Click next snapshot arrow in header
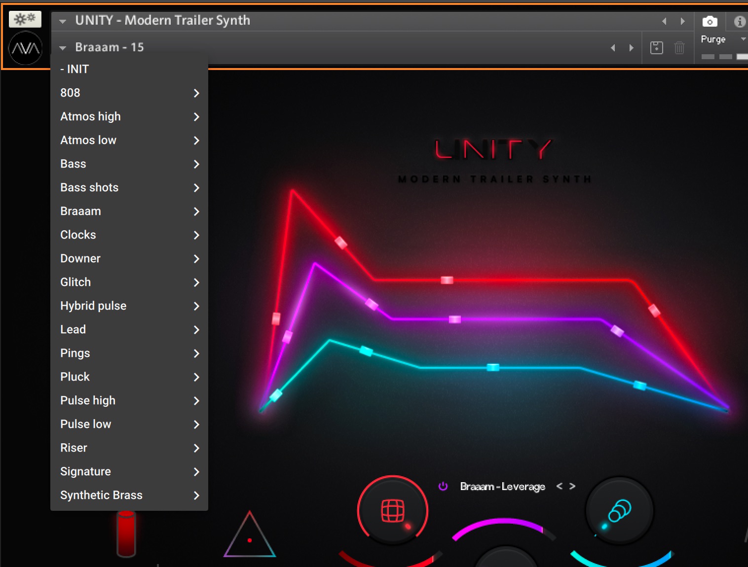The image size is (748, 567). tap(632, 47)
